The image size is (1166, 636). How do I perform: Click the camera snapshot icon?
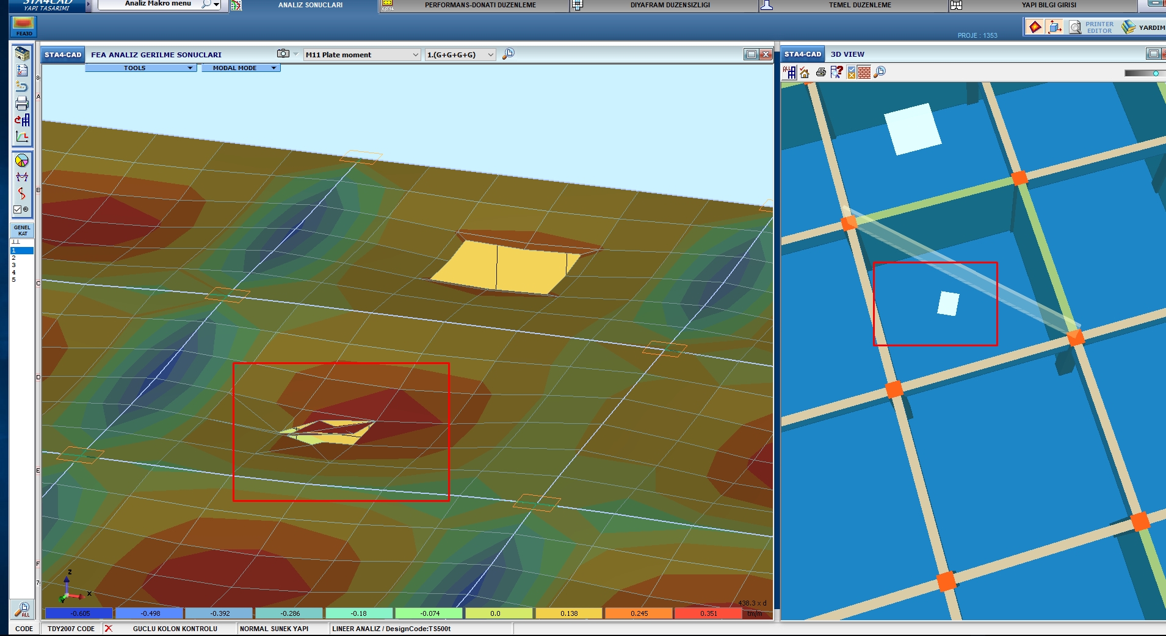[283, 54]
